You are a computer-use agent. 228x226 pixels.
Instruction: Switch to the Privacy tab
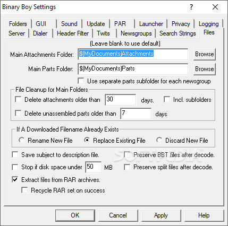[181, 24]
